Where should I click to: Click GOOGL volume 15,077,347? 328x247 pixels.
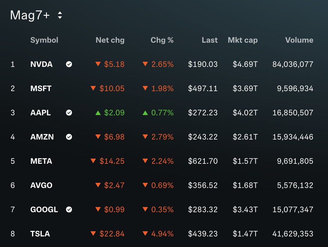coord(293,209)
